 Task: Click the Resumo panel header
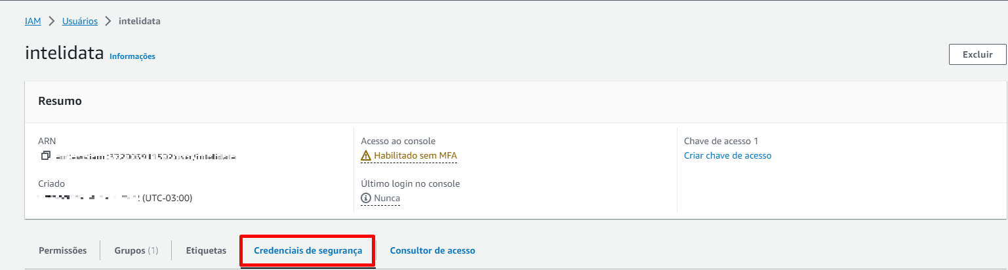pos(60,101)
